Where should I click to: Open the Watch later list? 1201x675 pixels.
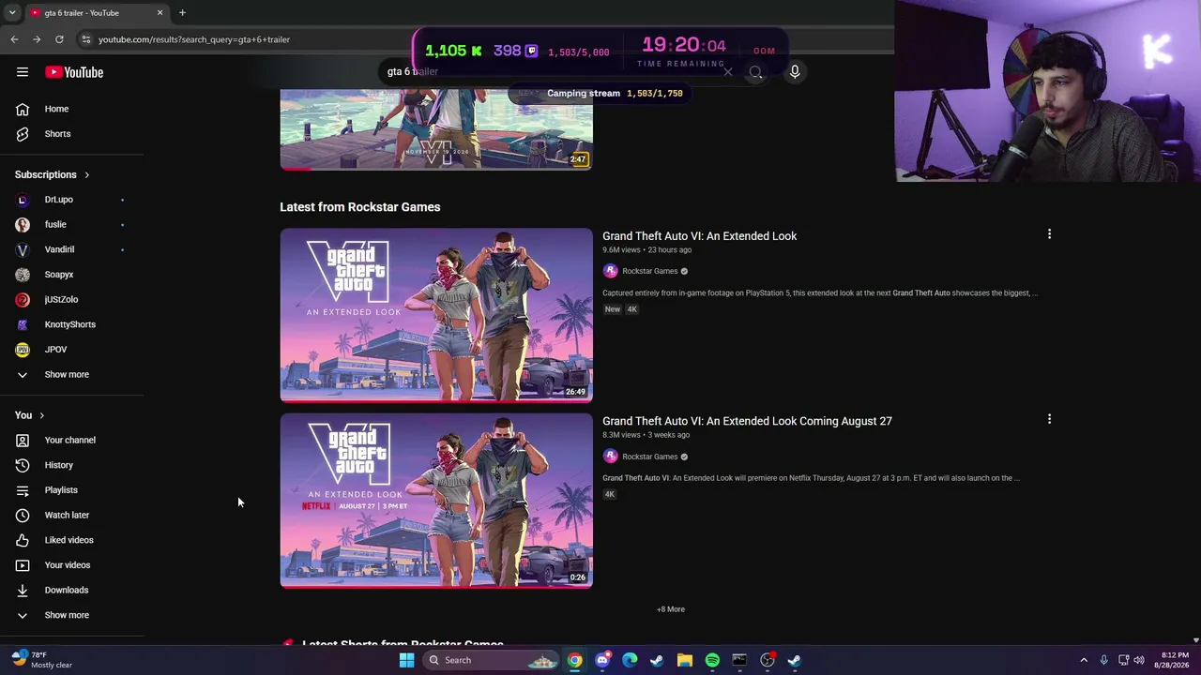pos(71,515)
